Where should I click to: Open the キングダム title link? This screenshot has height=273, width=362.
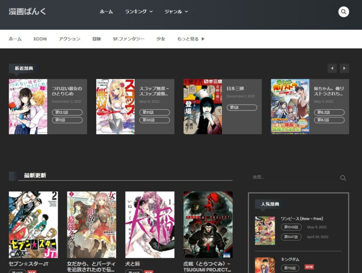click(x=290, y=259)
